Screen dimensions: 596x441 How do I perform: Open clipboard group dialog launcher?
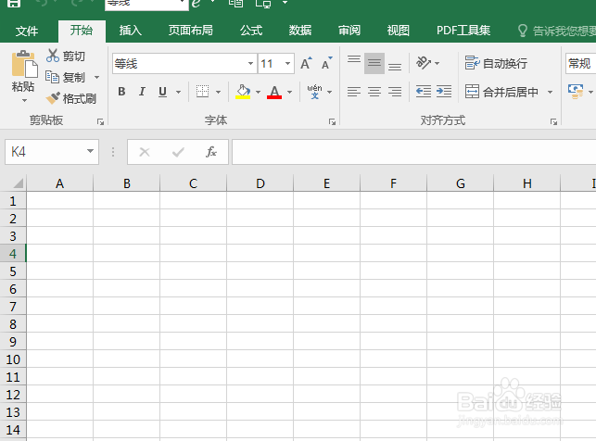pos(100,121)
